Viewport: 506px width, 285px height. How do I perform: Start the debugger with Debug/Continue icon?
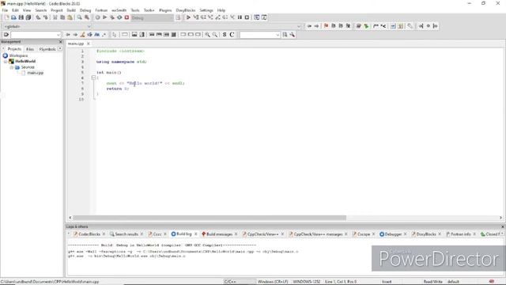(x=188, y=17)
